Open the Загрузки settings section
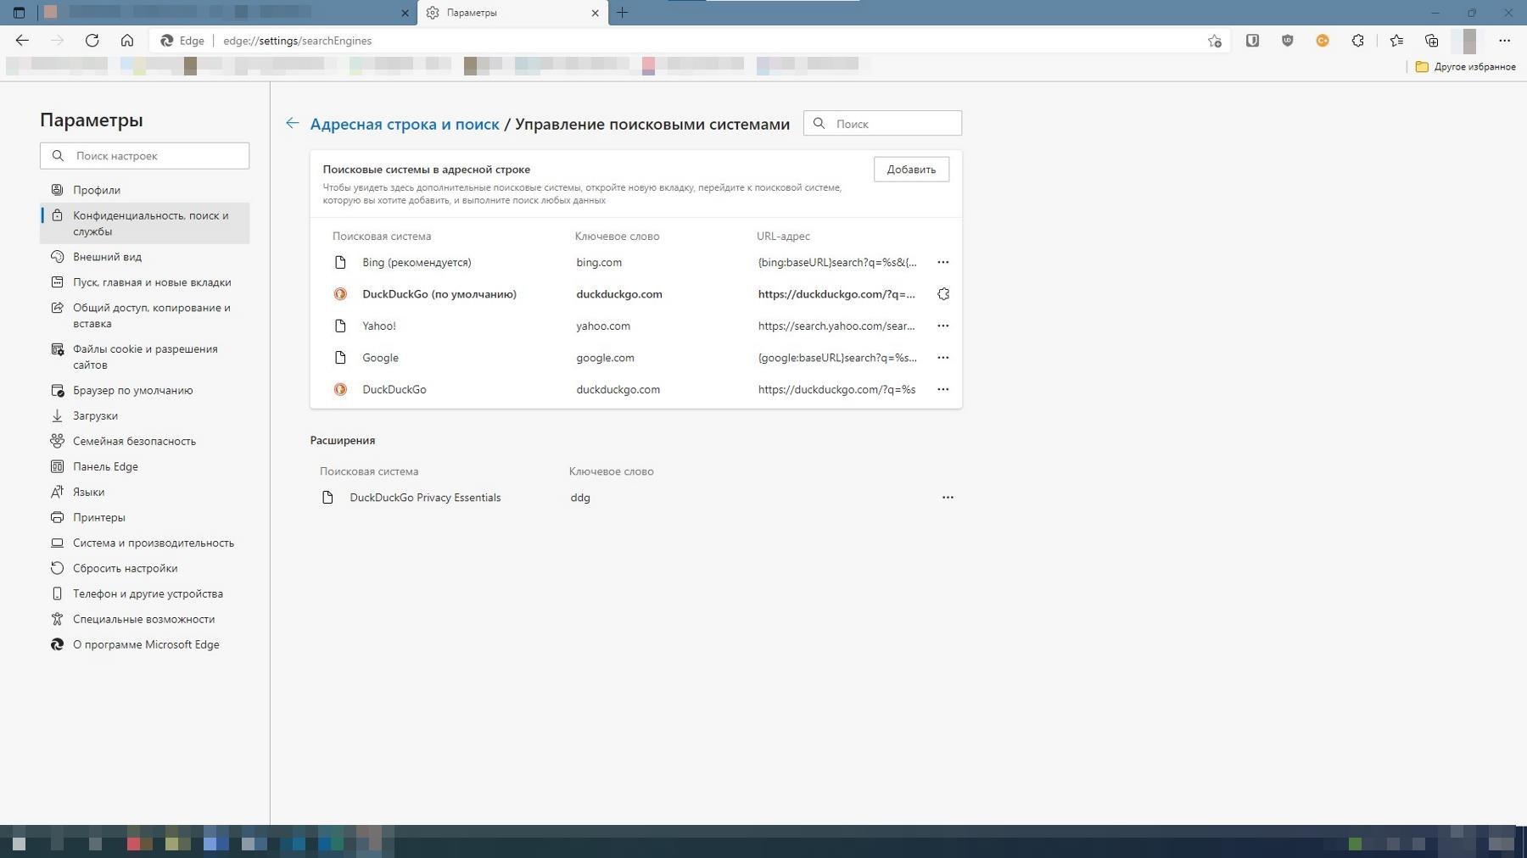 (x=145, y=415)
